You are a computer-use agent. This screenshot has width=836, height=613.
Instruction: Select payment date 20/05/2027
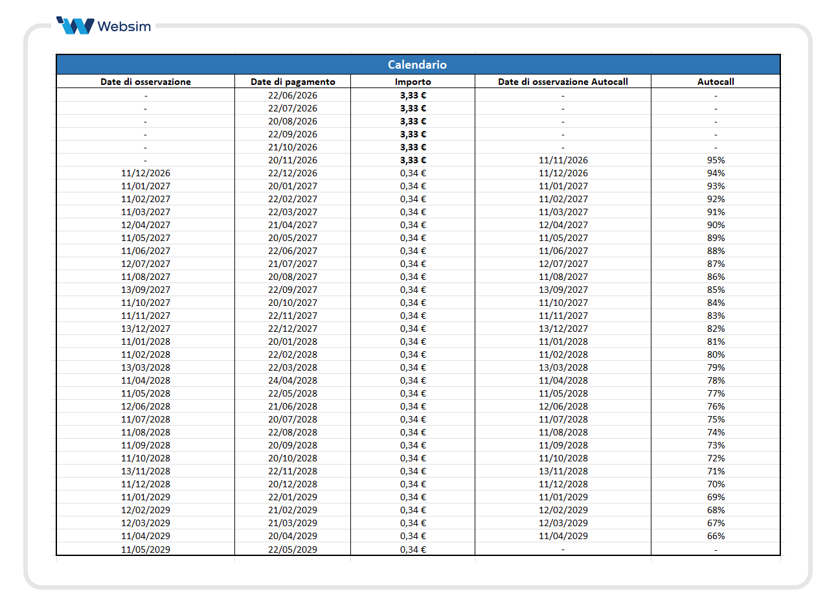(293, 238)
